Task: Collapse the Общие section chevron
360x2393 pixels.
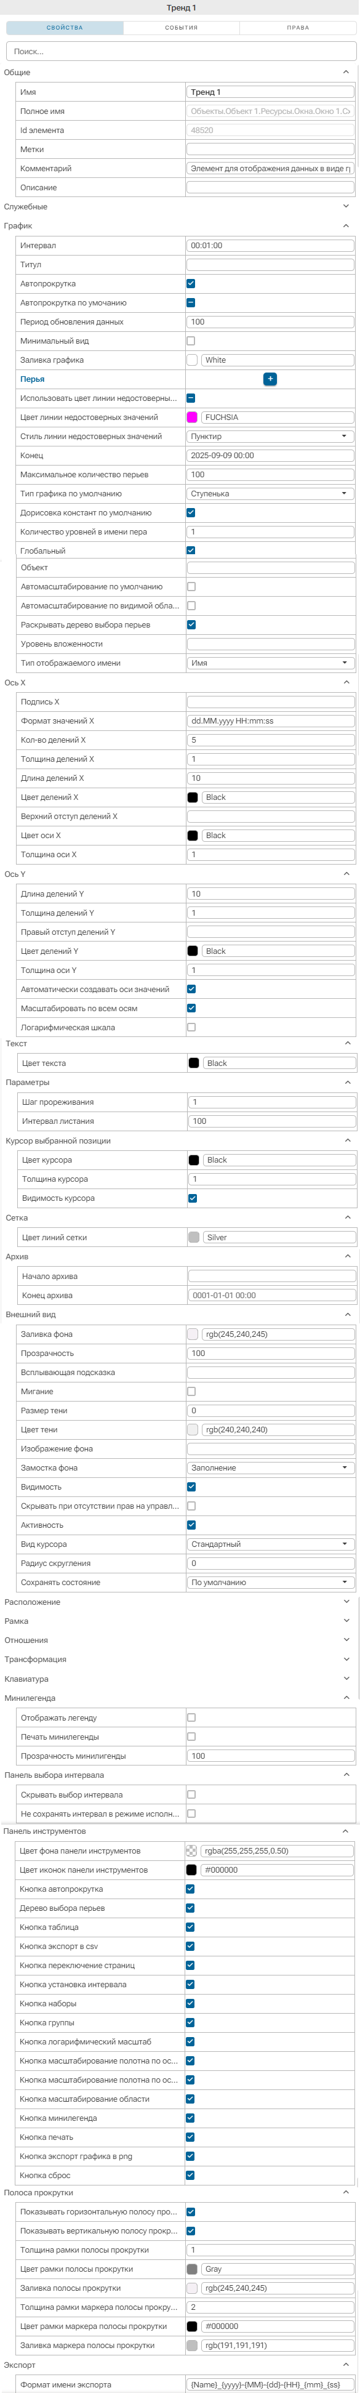Action: point(346,73)
